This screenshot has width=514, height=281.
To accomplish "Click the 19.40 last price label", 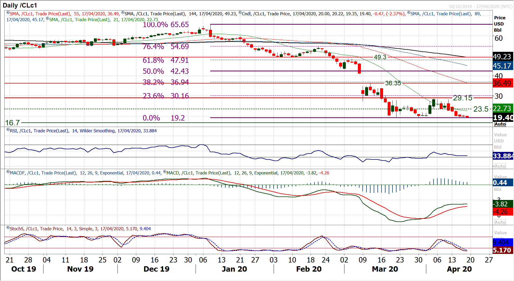I will click(503, 118).
